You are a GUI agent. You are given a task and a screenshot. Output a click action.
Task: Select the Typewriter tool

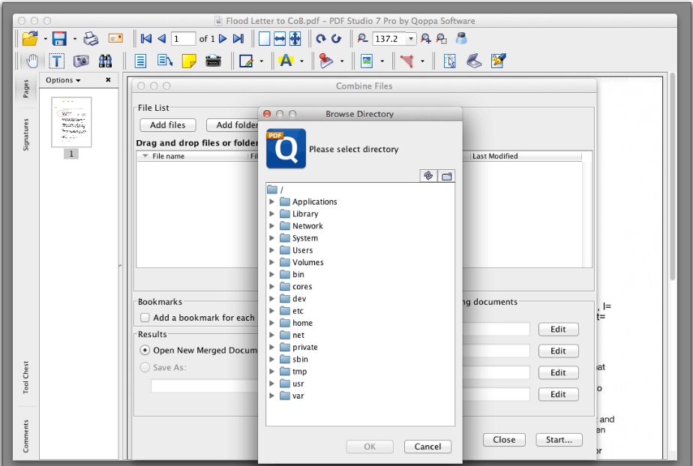(214, 61)
